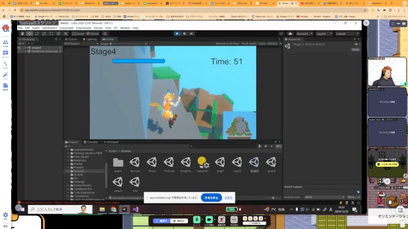Viewport: 408px width, 229px height.
Task: Open the Layout dropdown
Action: click(347, 34)
